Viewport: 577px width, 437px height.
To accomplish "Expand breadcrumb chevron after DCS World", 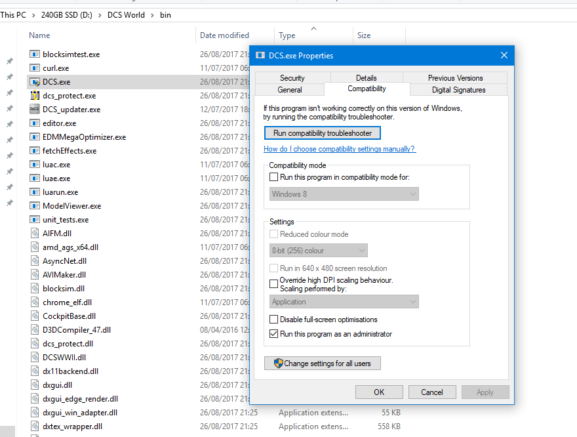I will [x=152, y=15].
